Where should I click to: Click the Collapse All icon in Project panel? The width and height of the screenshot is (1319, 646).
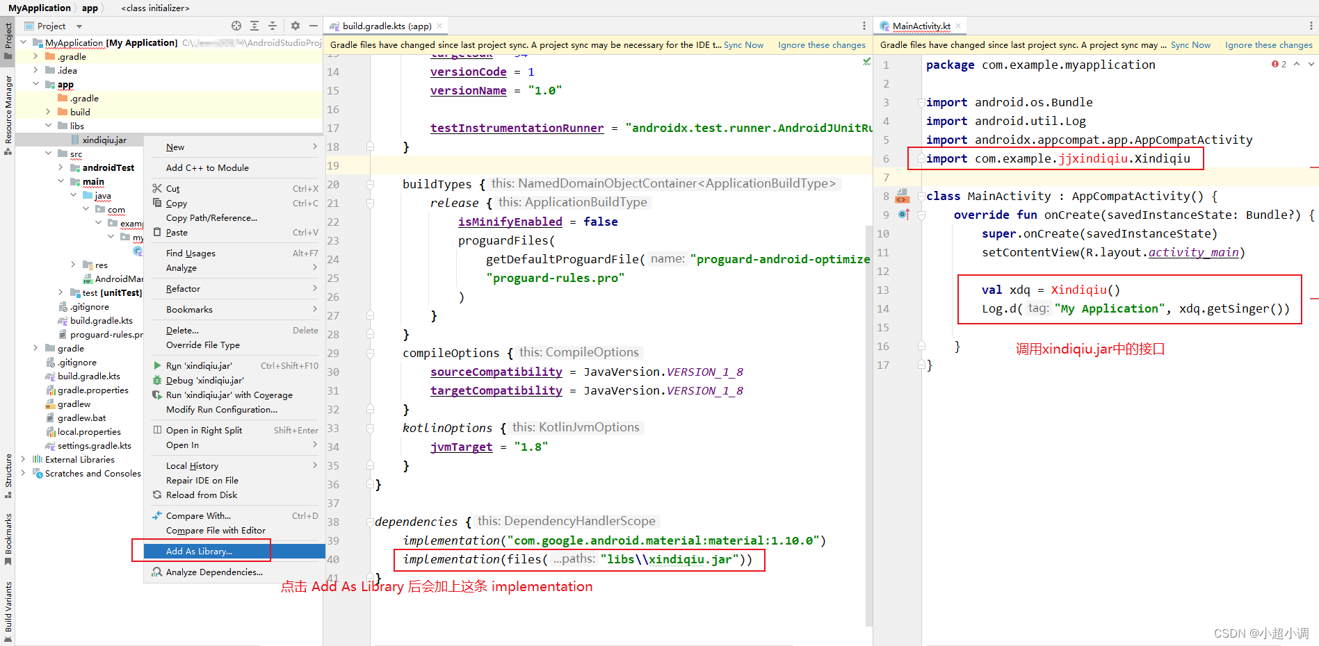273,26
